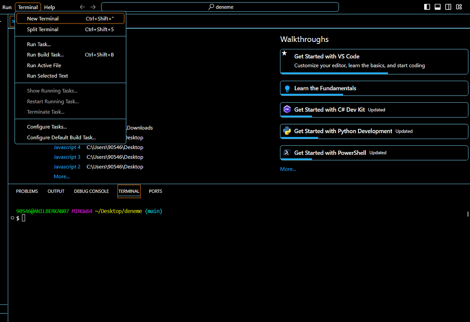Switch to PROBLEMS panel tab
This screenshot has height=322, width=470.
click(27, 191)
